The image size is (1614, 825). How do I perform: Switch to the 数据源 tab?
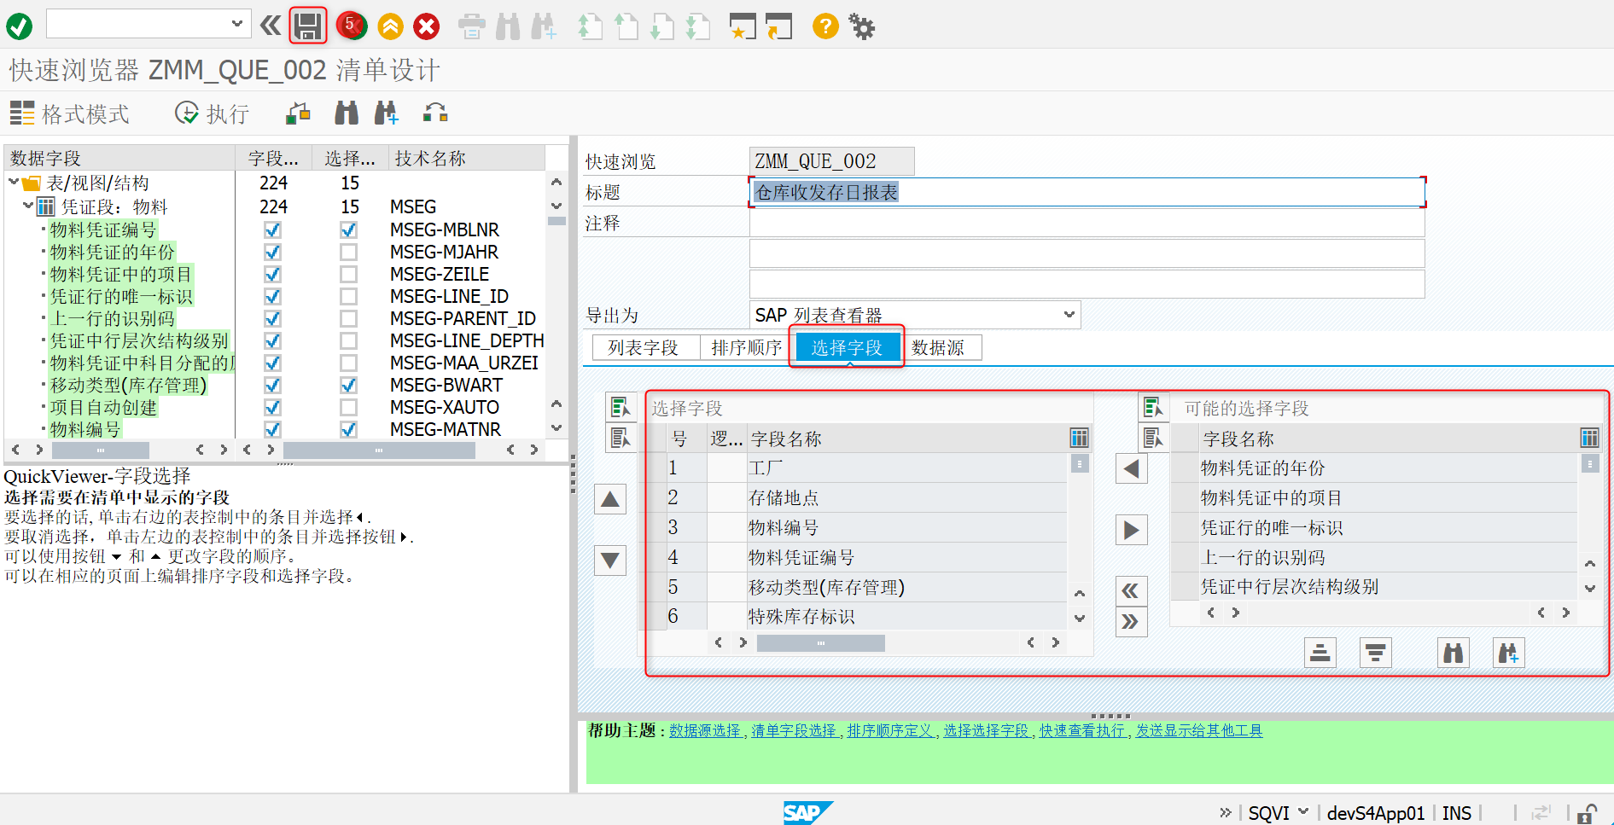pyautogui.click(x=941, y=347)
